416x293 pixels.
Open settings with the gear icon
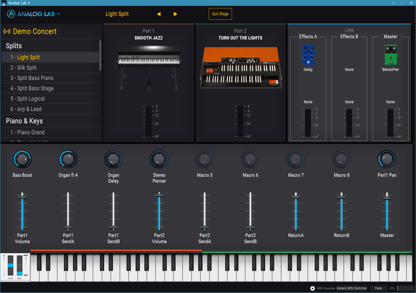(x=313, y=288)
